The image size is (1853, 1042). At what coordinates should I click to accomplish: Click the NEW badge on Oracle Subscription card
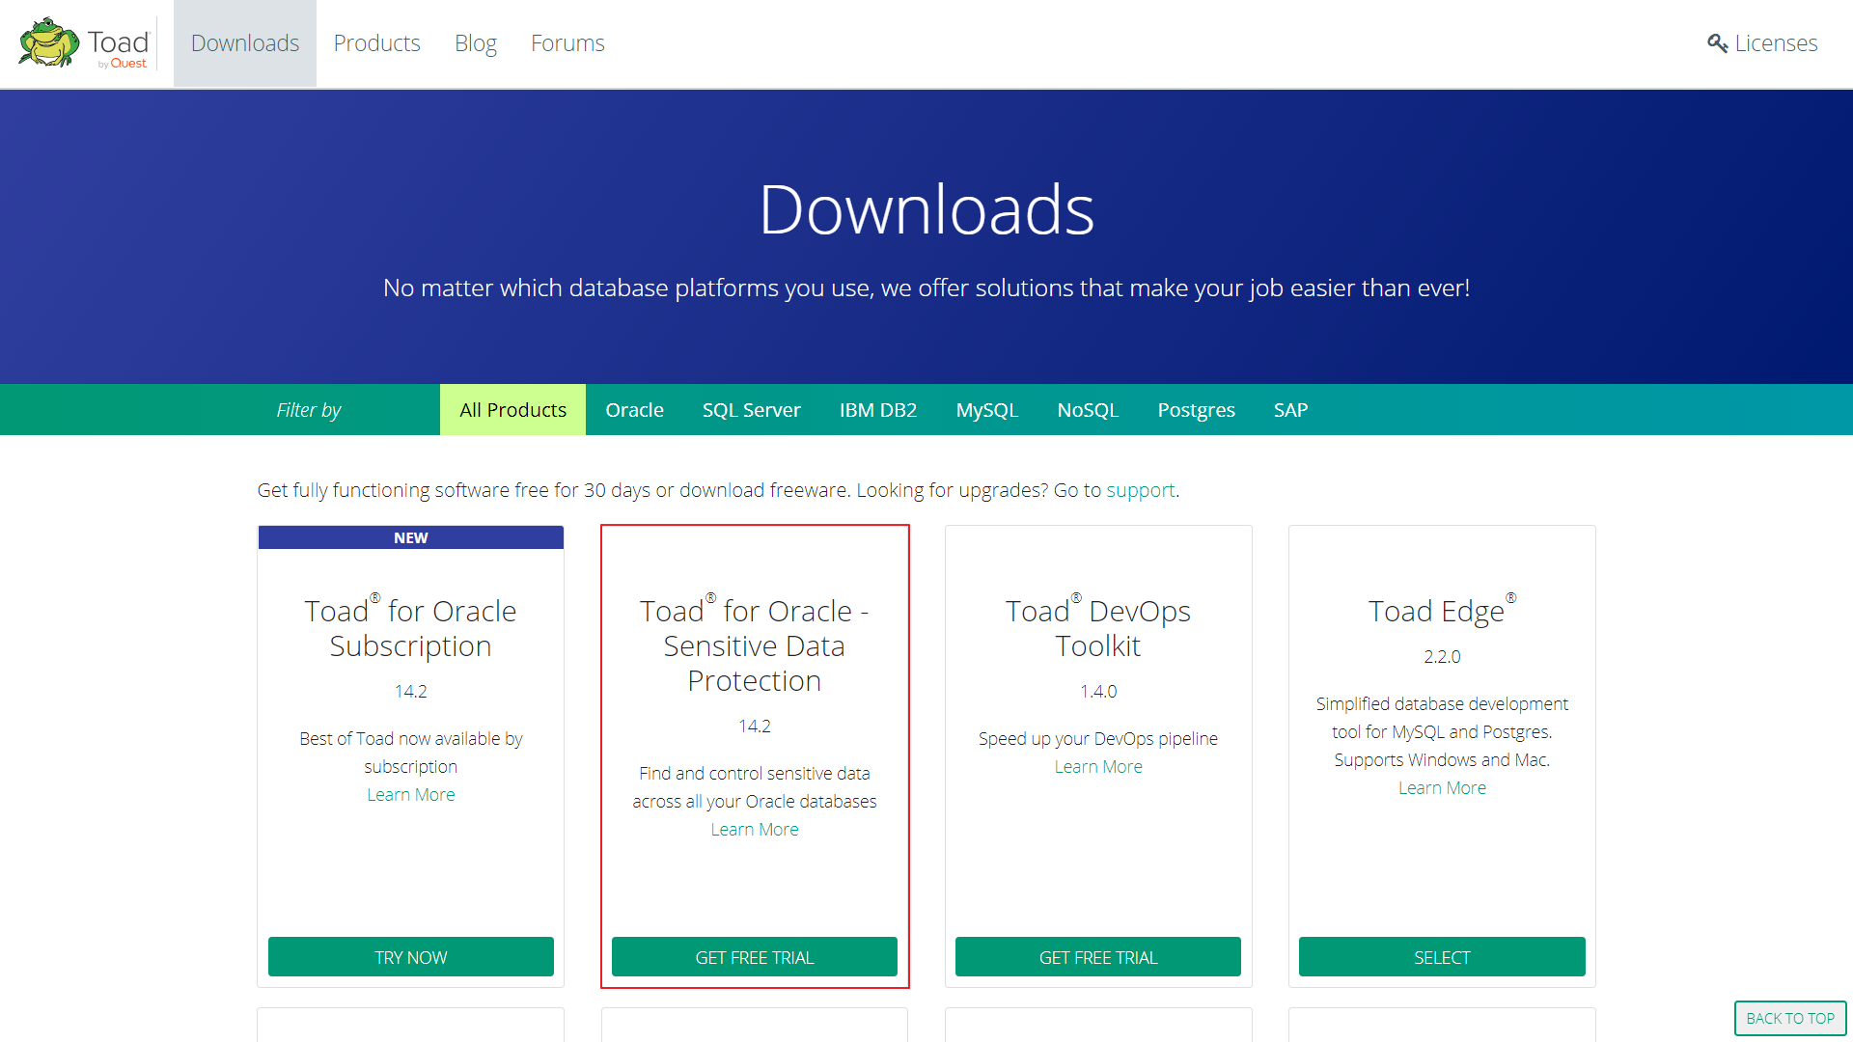click(411, 537)
